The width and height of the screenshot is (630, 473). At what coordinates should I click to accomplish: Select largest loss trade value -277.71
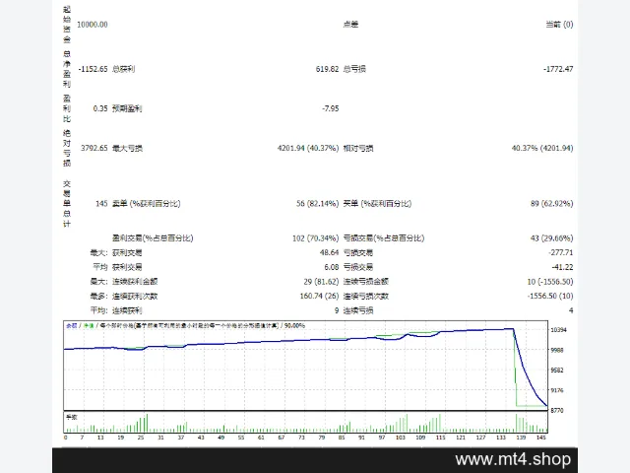560,252
